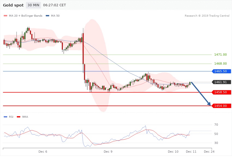
Task: Select the Dec 10 date marker
Action: 173,152
